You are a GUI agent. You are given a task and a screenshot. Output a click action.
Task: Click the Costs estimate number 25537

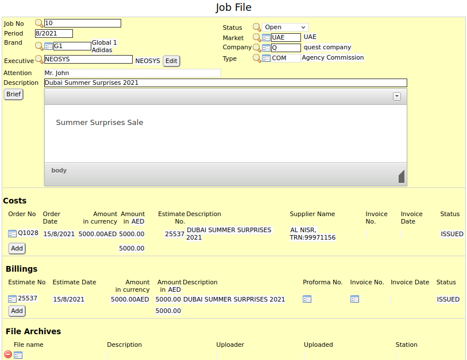(x=175, y=234)
